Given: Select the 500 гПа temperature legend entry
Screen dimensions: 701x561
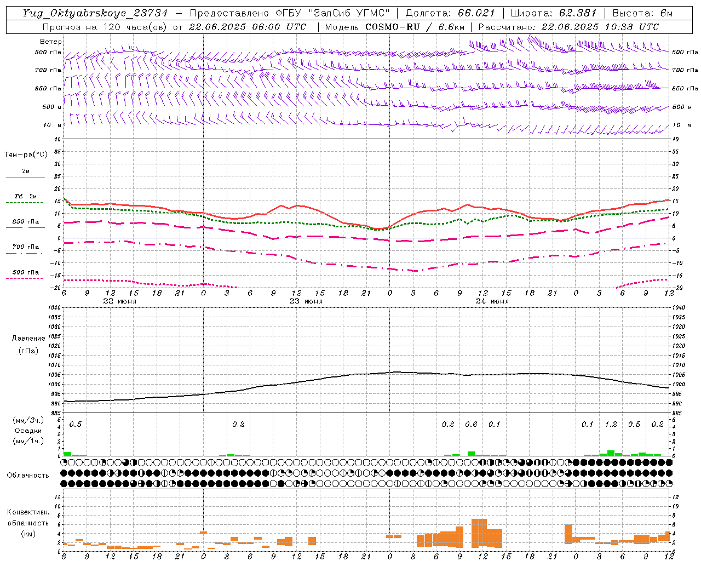Looking at the screenshot, I should pos(26,272).
